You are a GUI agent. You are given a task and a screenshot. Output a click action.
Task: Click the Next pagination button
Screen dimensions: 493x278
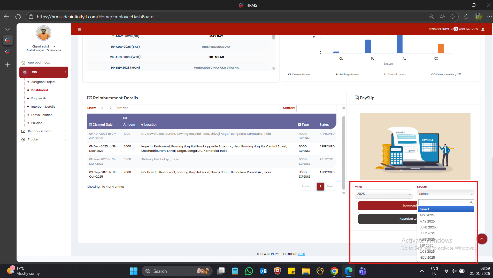(330, 186)
